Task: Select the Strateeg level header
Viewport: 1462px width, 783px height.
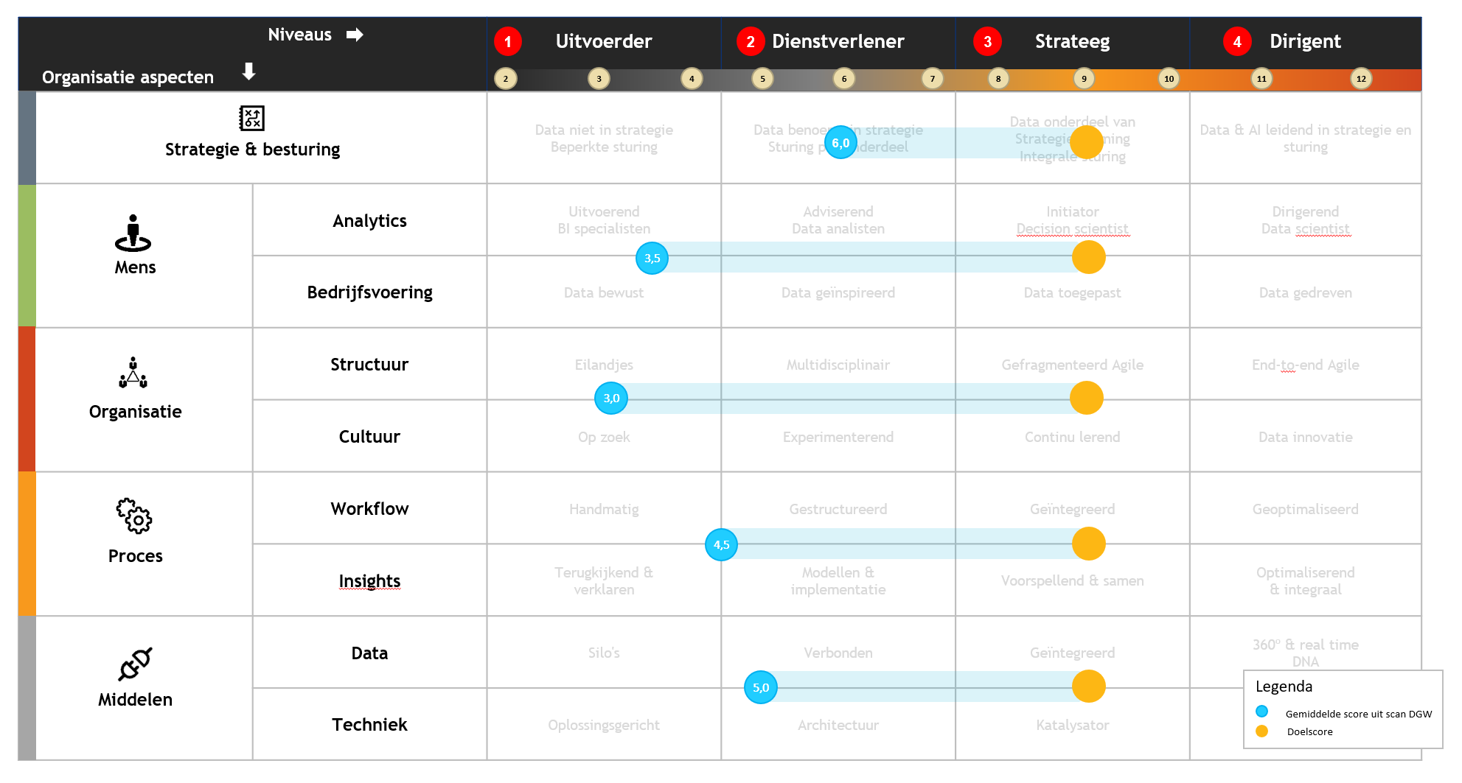Action: (1072, 41)
